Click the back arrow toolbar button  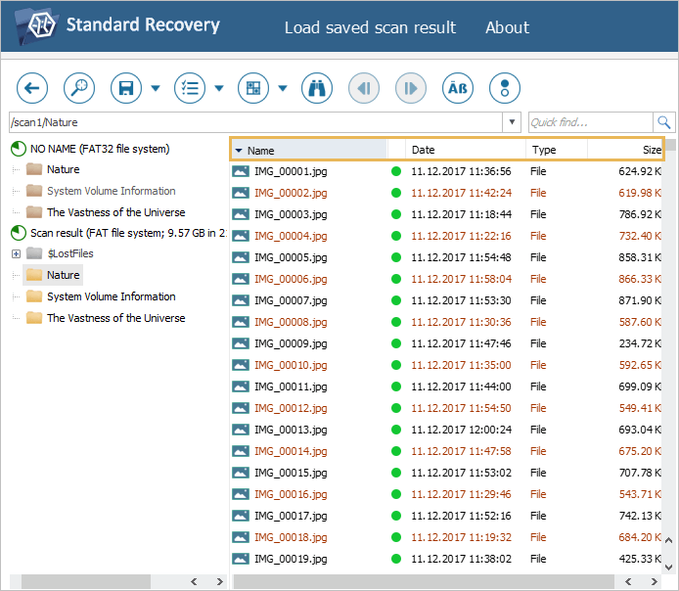32,88
